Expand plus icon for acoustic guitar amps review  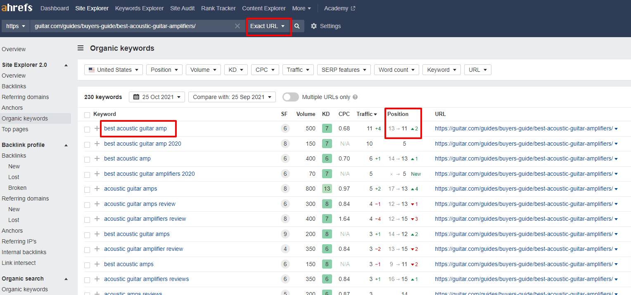pyautogui.click(x=97, y=204)
